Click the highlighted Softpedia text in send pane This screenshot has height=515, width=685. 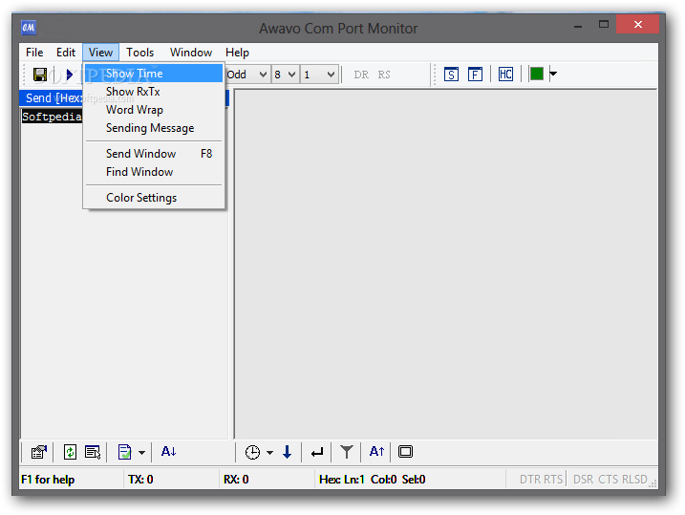point(52,117)
